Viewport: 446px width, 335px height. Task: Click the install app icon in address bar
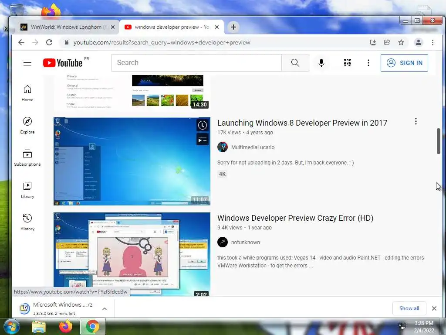(373, 42)
